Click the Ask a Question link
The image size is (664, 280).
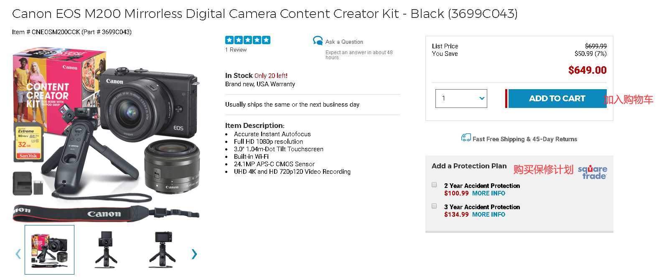click(344, 42)
